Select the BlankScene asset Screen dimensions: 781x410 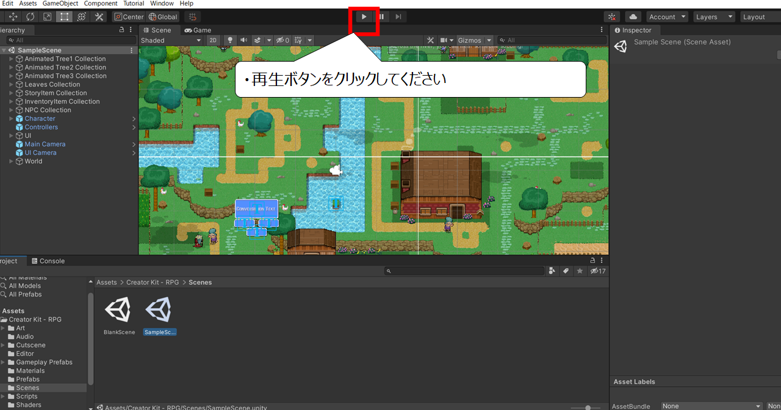119,317
